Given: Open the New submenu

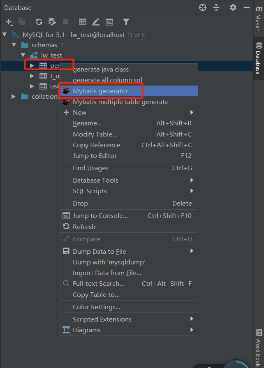Looking at the screenshot, I should (79, 112).
